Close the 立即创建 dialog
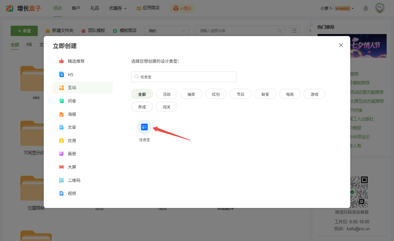The image size is (394, 241). coord(341,45)
